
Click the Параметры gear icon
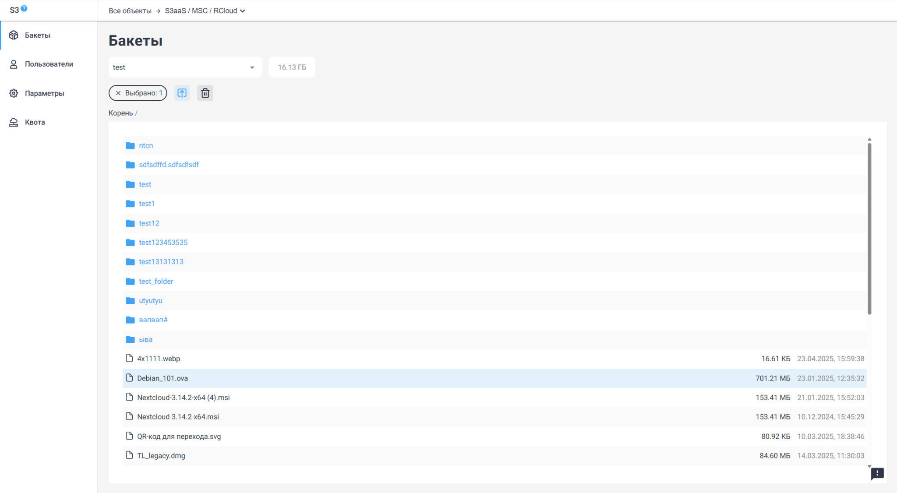coord(14,93)
